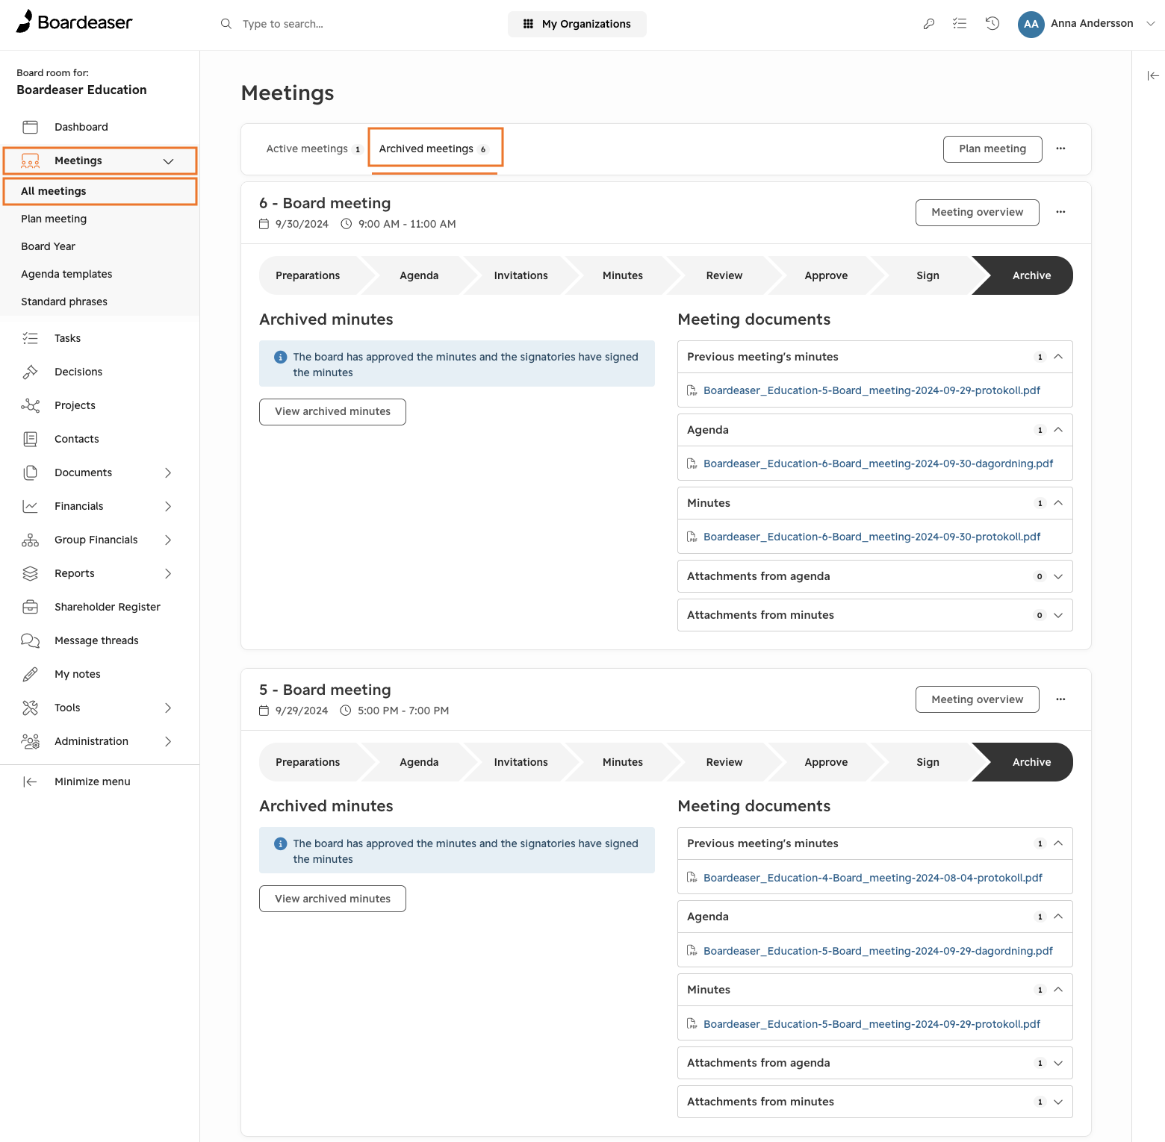The height and width of the screenshot is (1142, 1165).
Task: Expand Attachments from agenda in meeting 6
Action: (x=1058, y=576)
